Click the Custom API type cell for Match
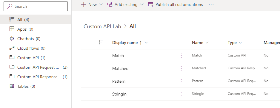 click(x=237, y=55)
